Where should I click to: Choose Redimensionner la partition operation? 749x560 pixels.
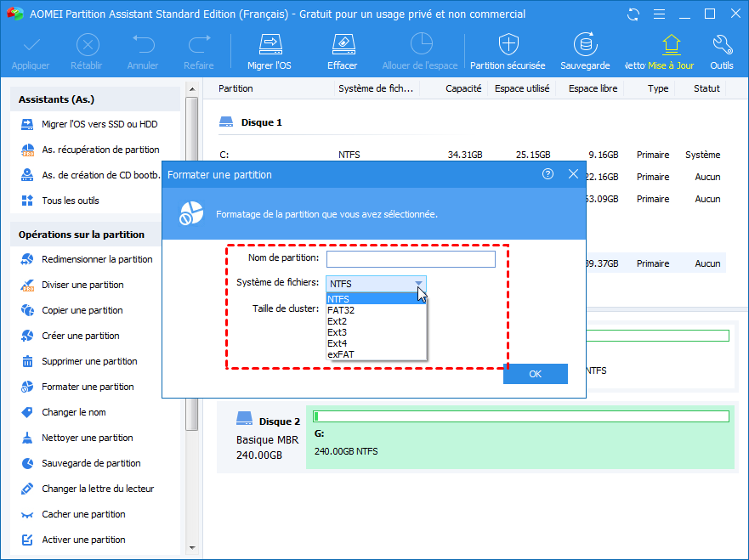coord(87,259)
